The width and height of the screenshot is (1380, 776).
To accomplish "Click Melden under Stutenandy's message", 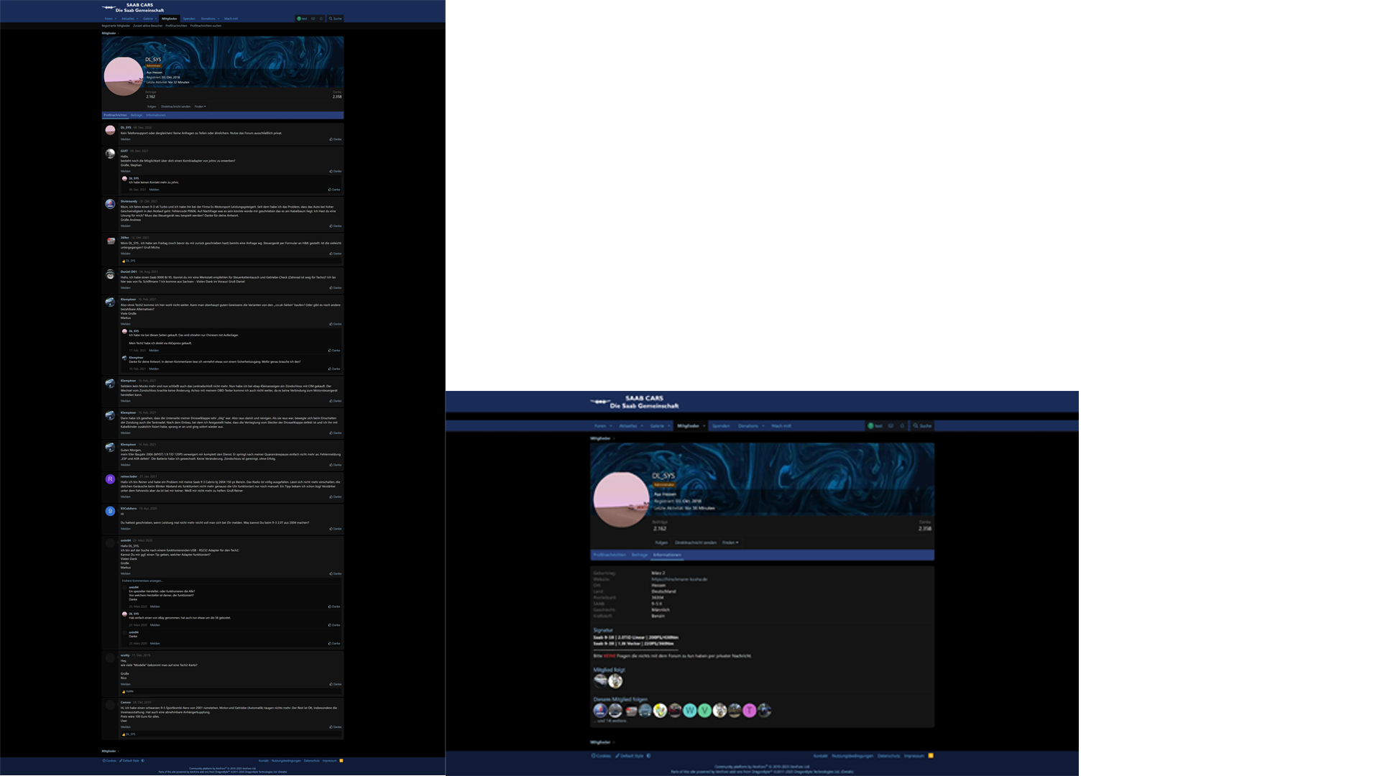I will pos(126,226).
